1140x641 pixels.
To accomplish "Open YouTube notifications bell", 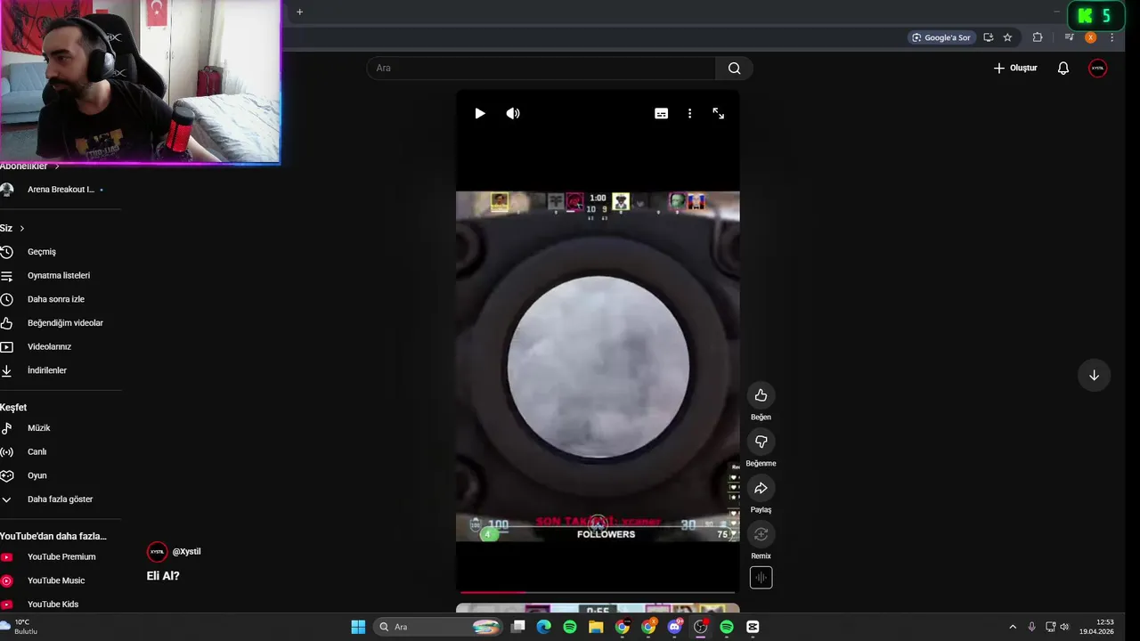I will coord(1063,68).
